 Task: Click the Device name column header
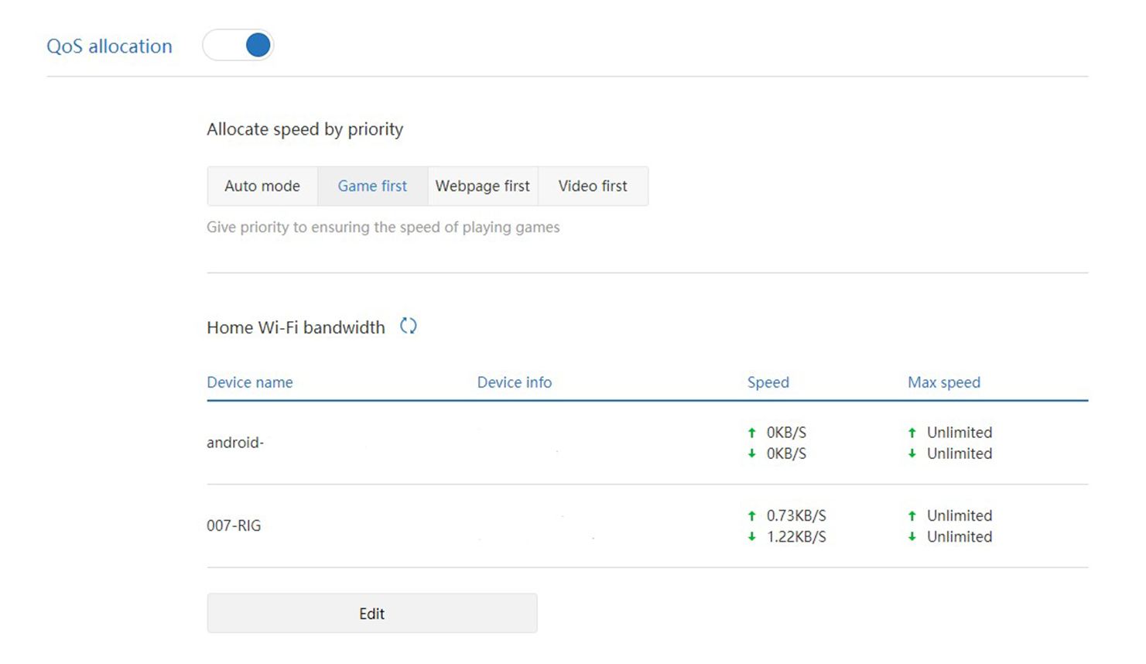point(249,382)
